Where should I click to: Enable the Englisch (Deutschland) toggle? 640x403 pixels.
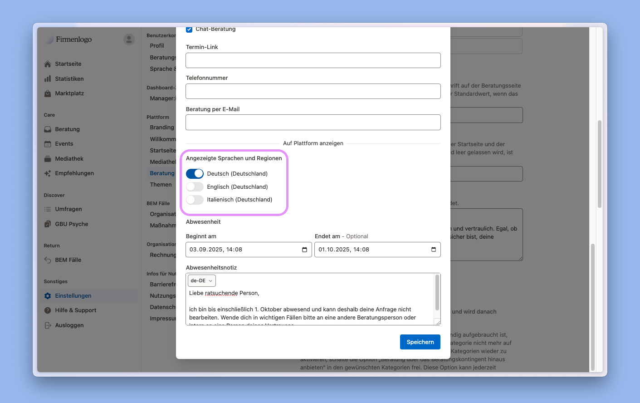195,187
